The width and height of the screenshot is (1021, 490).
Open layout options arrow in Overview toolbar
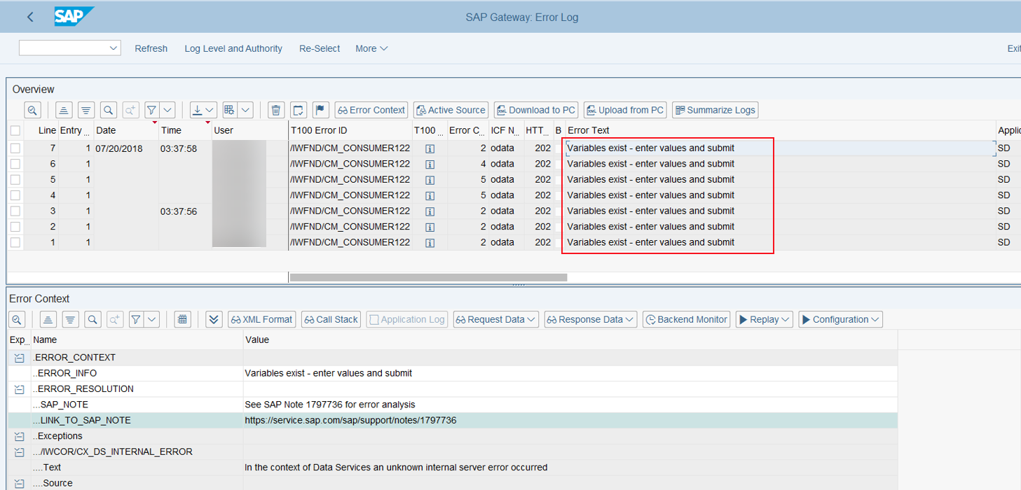(x=245, y=110)
